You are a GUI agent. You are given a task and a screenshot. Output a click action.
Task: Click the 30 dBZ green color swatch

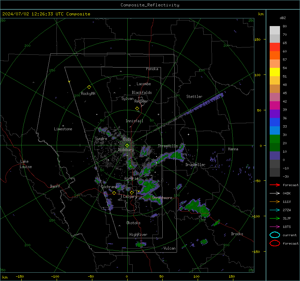275,139
